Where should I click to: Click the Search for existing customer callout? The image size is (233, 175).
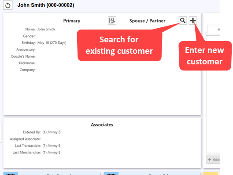coord(119,45)
